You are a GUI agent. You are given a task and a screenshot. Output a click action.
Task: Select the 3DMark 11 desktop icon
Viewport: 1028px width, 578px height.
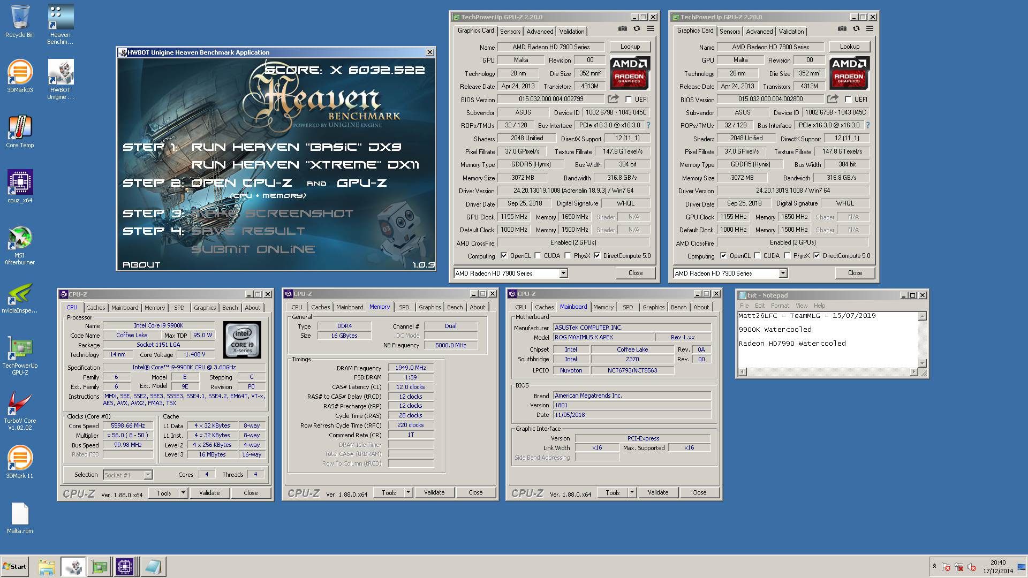tap(20, 462)
